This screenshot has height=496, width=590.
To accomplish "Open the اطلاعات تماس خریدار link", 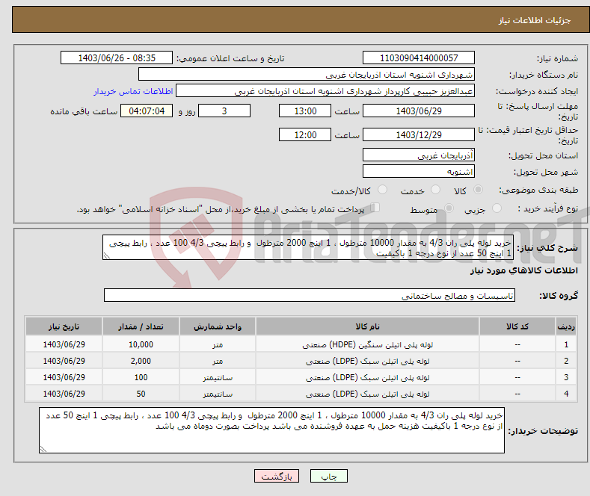I will [133, 91].
